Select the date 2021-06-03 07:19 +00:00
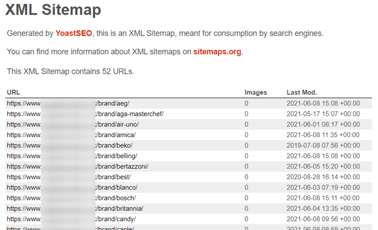This screenshot has width=378, height=230. pos(323,187)
